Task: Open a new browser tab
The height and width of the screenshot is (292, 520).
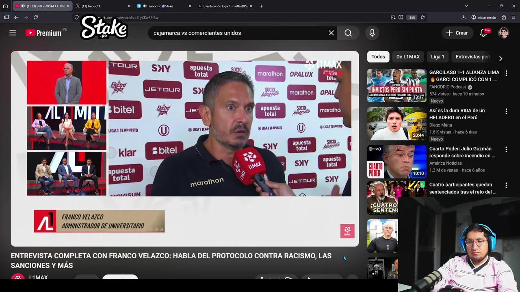Action: [261, 6]
